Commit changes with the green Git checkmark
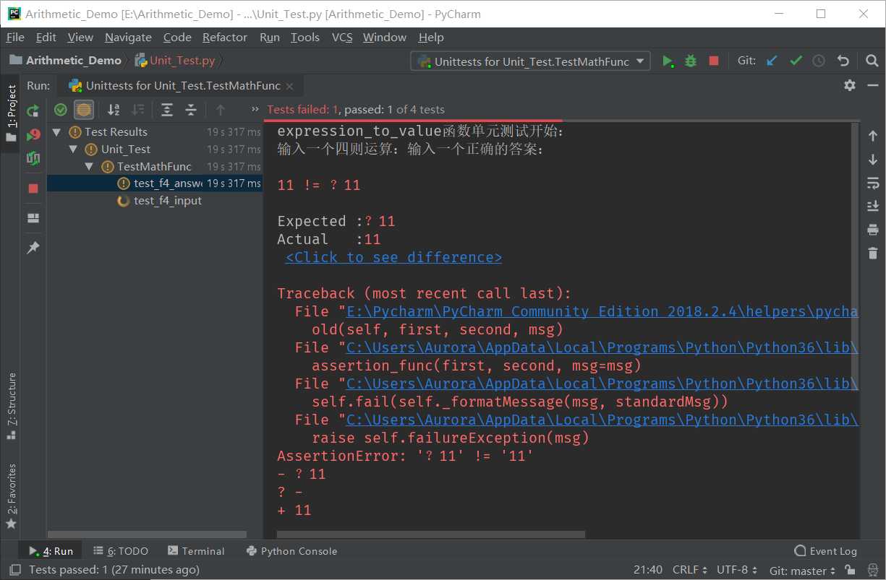This screenshot has height=580, width=886. 796,61
